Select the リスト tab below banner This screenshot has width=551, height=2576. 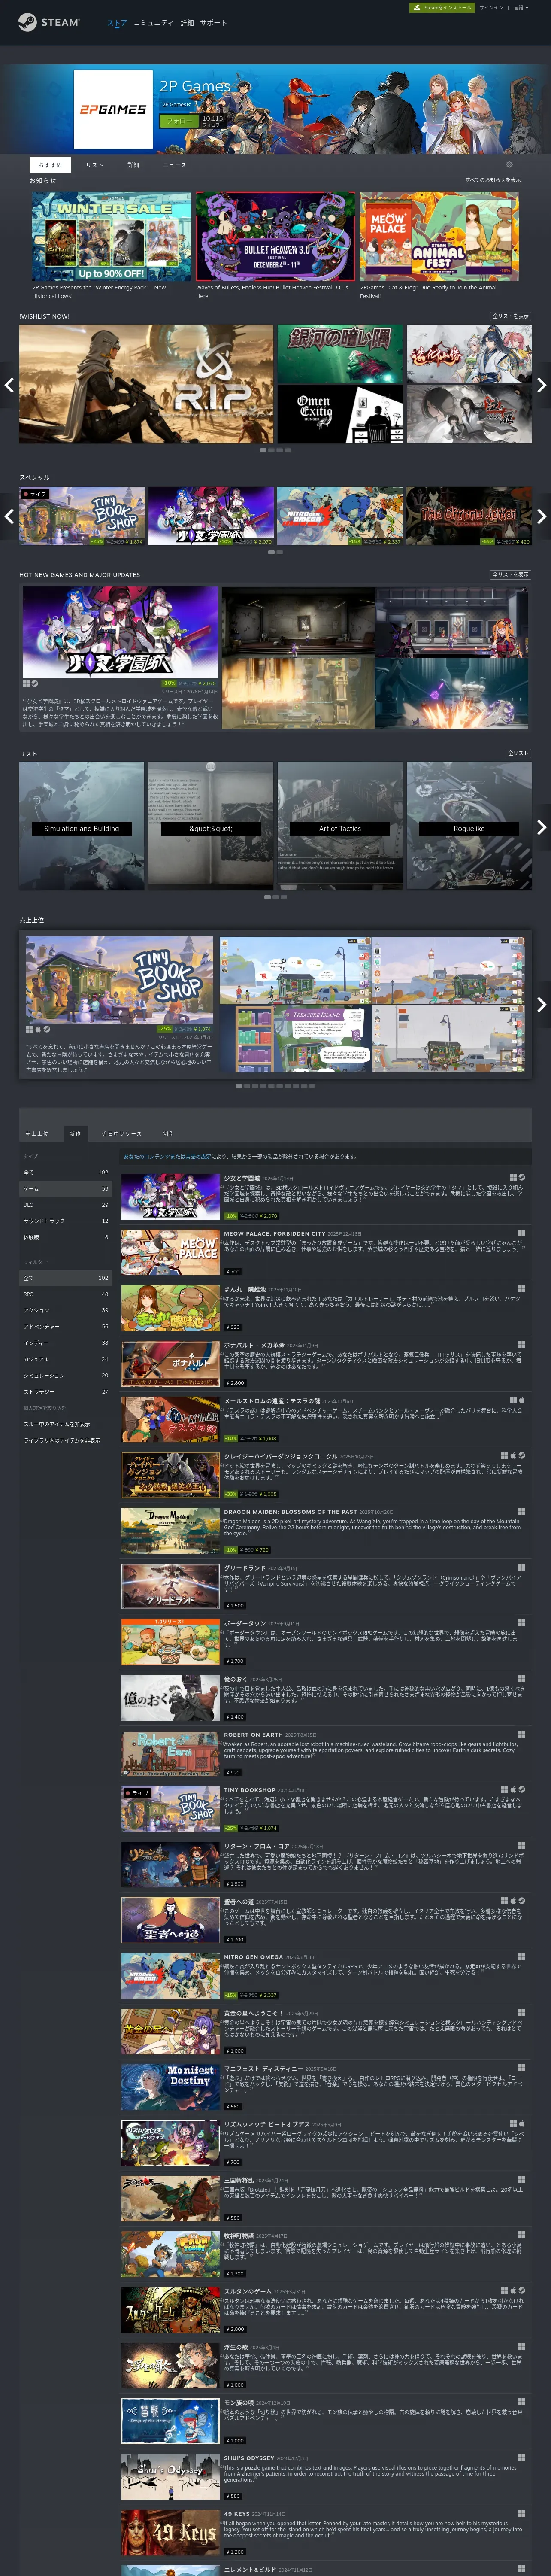click(94, 165)
